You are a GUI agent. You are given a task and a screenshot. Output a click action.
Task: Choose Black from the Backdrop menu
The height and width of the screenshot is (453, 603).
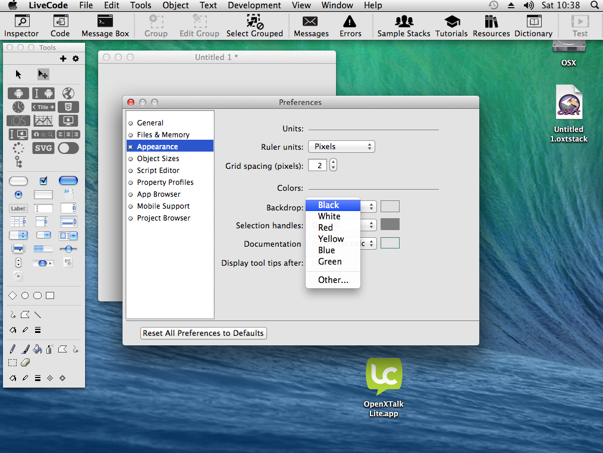tap(333, 205)
